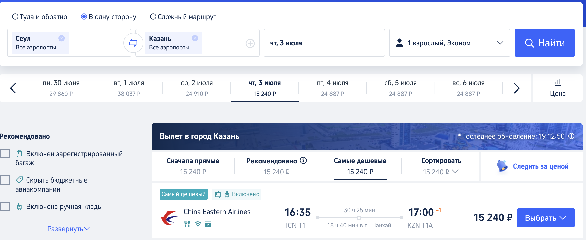
Task: Open the 1 взрослый, Эконом passenger dropdown
Action: point(450,43)
